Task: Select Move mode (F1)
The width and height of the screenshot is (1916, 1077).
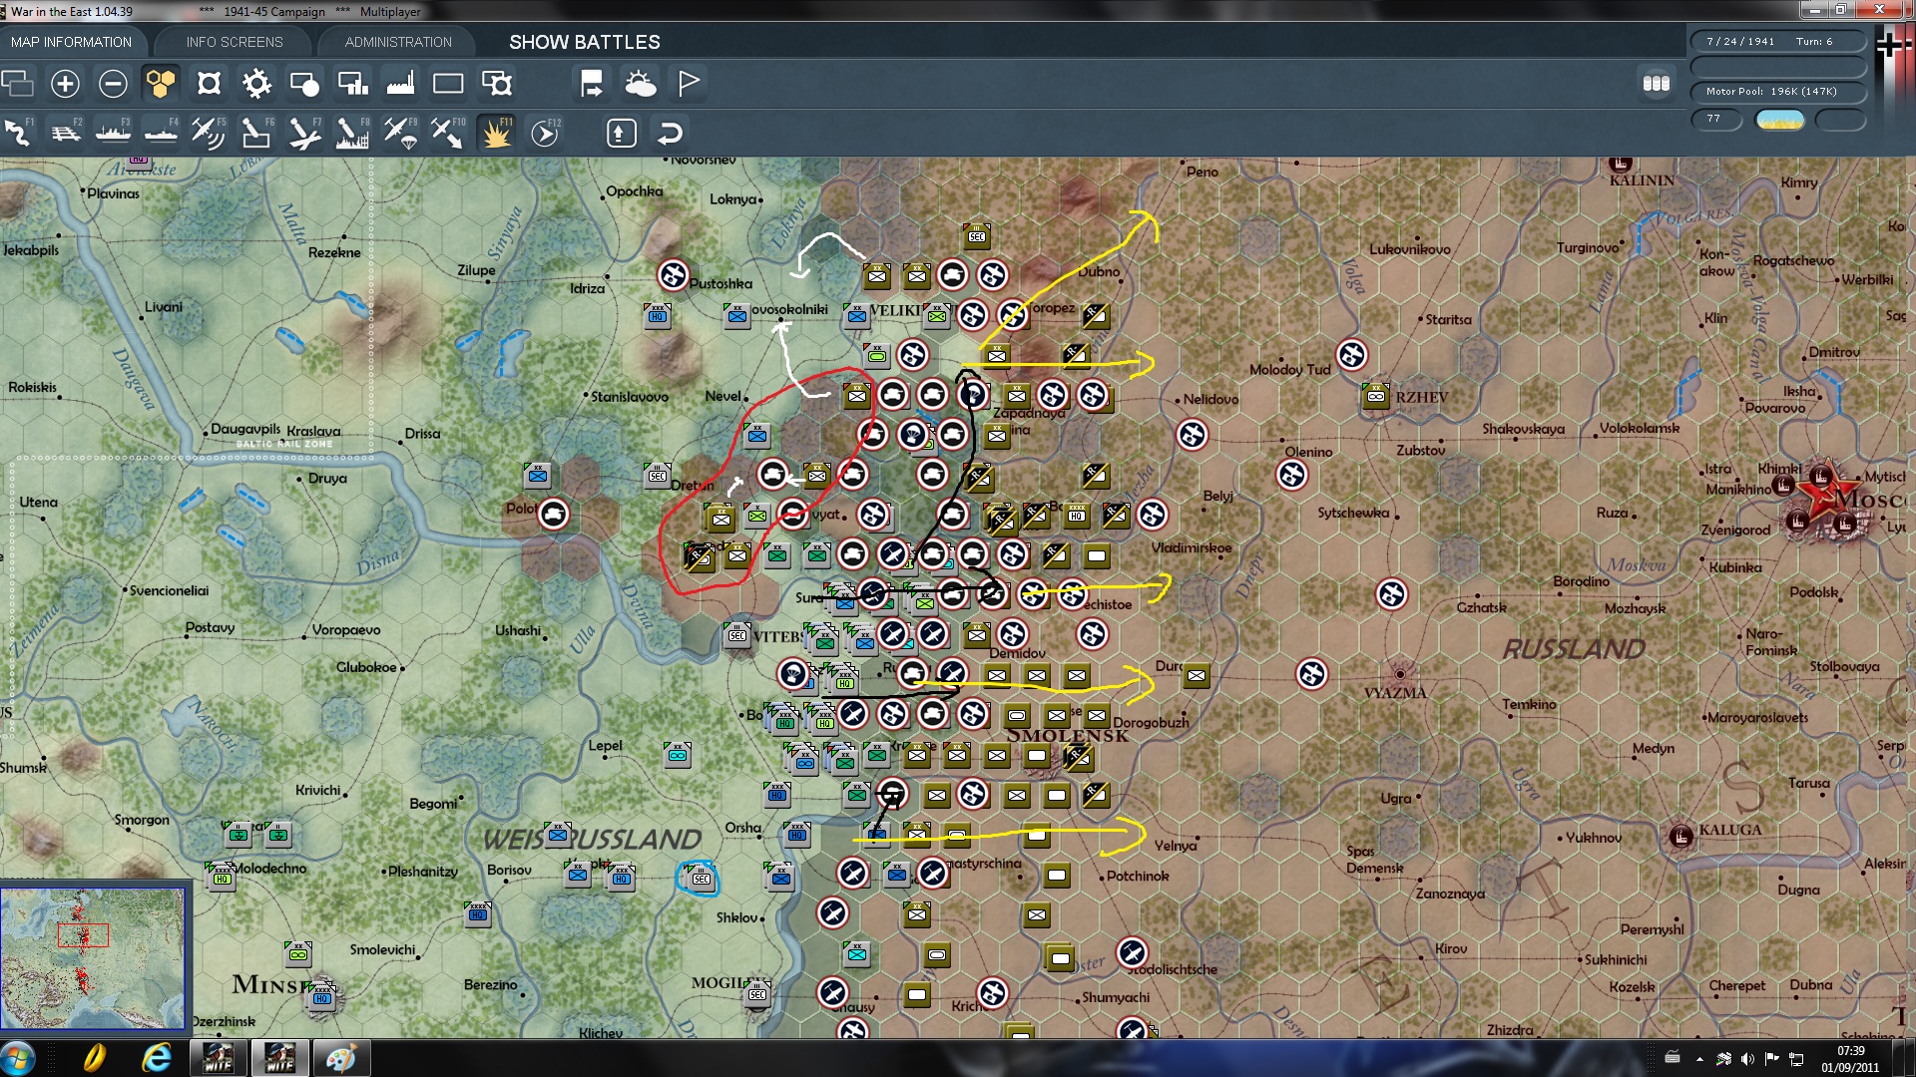Action: tap(18, 133)
